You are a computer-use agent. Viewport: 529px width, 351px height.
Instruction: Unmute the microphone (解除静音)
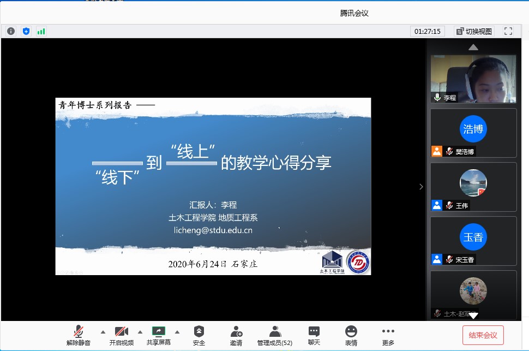click(79, 335)
